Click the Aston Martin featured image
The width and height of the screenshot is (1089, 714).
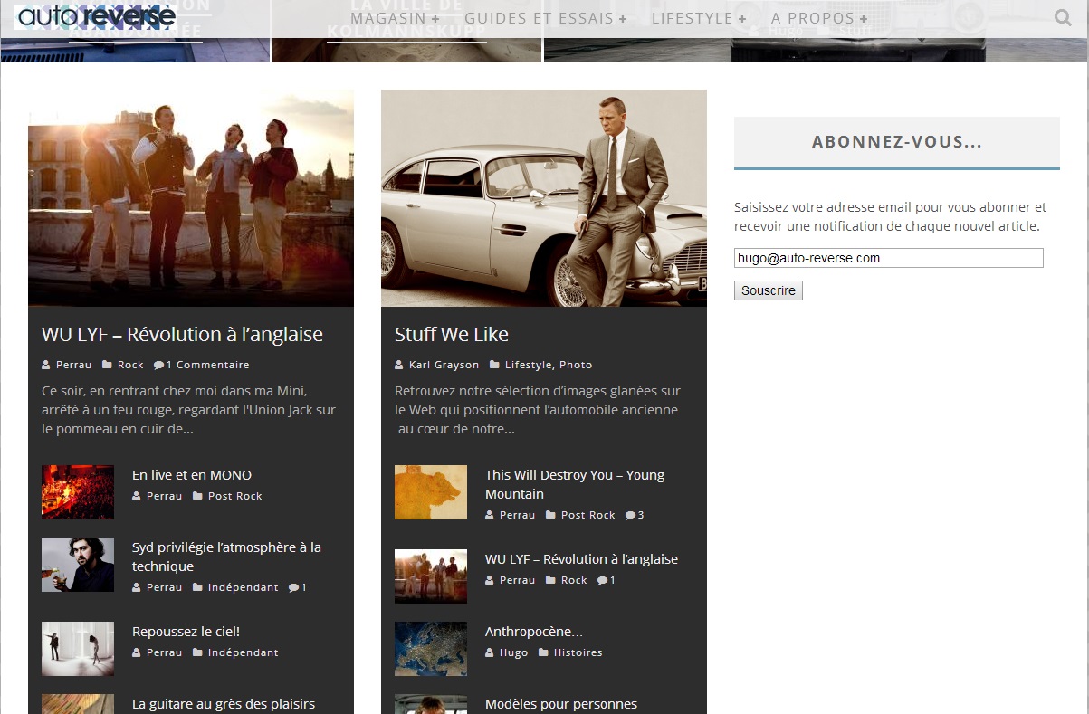pos(543,198)
